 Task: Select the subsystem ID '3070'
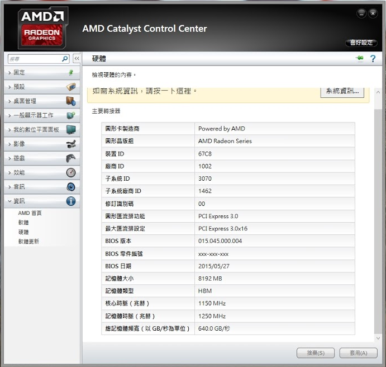tap(205, 178)
